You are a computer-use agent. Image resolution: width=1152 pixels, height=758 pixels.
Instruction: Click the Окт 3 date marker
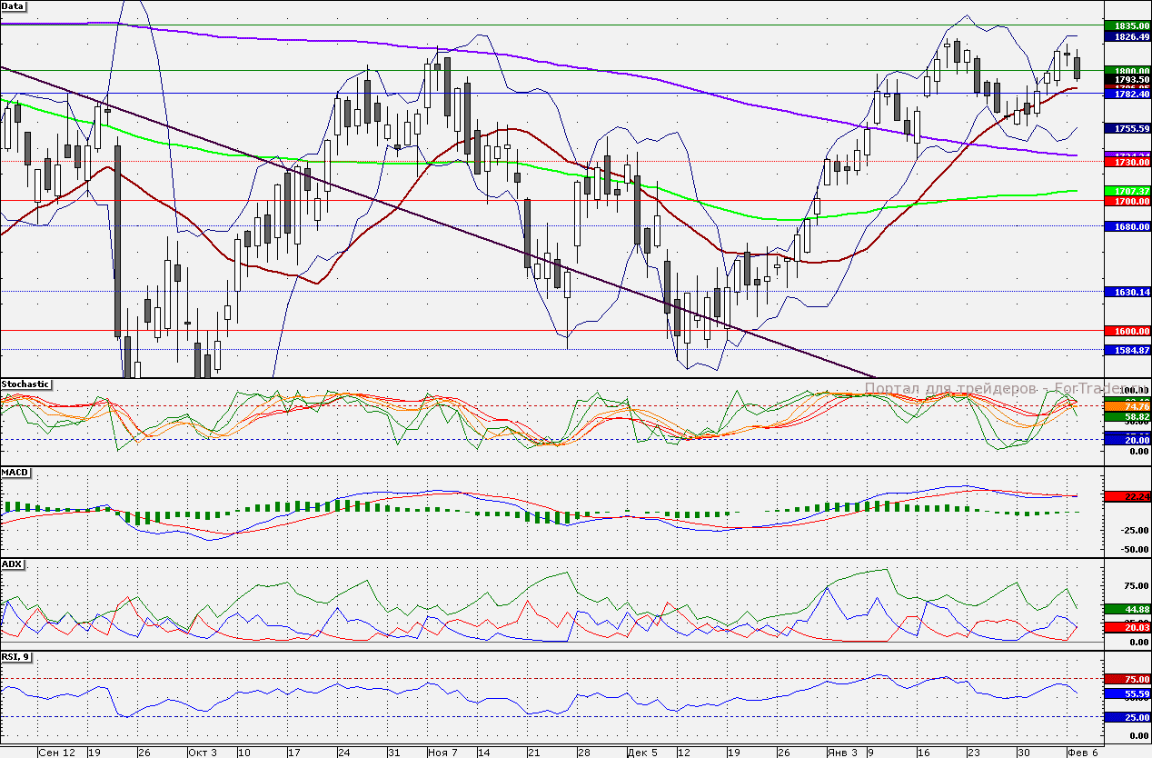point(202,753)
